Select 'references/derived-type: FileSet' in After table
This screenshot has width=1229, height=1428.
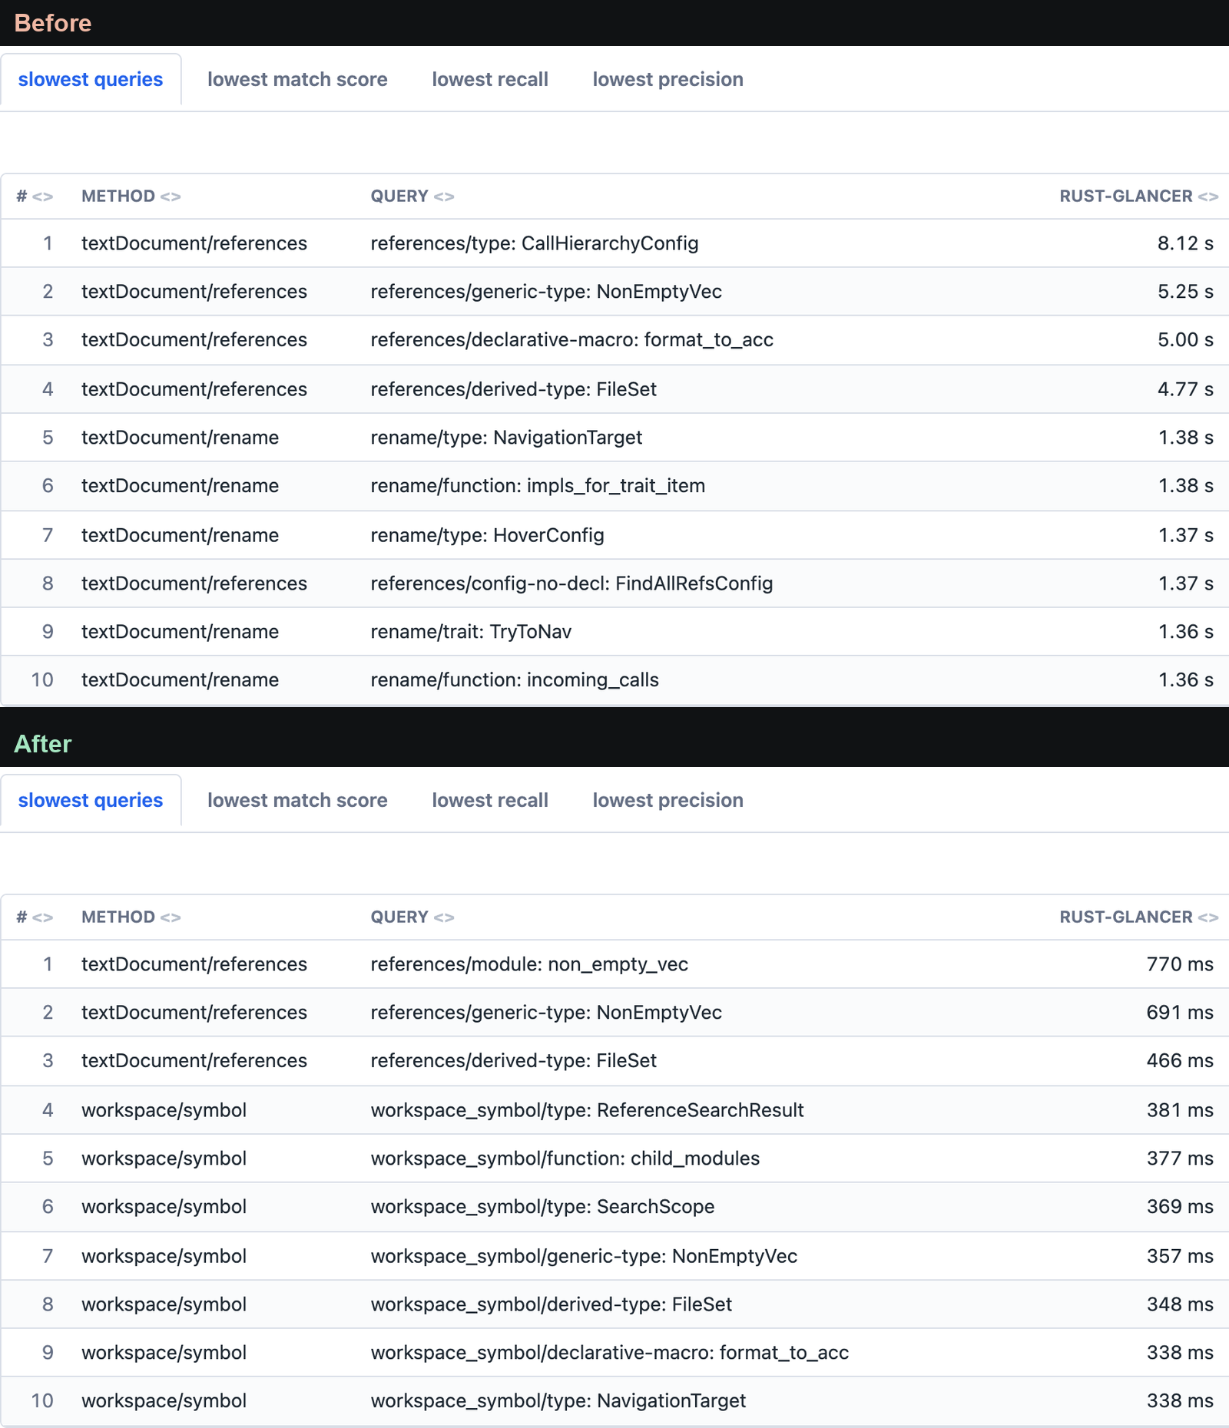513,1061
